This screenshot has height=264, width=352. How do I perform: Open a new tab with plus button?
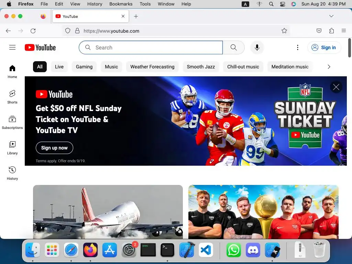(x=136, y=16)
